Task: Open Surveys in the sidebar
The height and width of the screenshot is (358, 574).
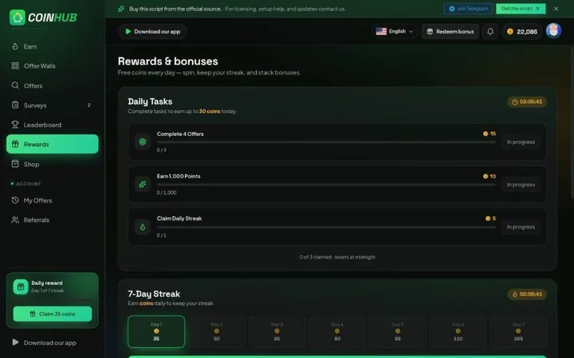Action: 53,105
